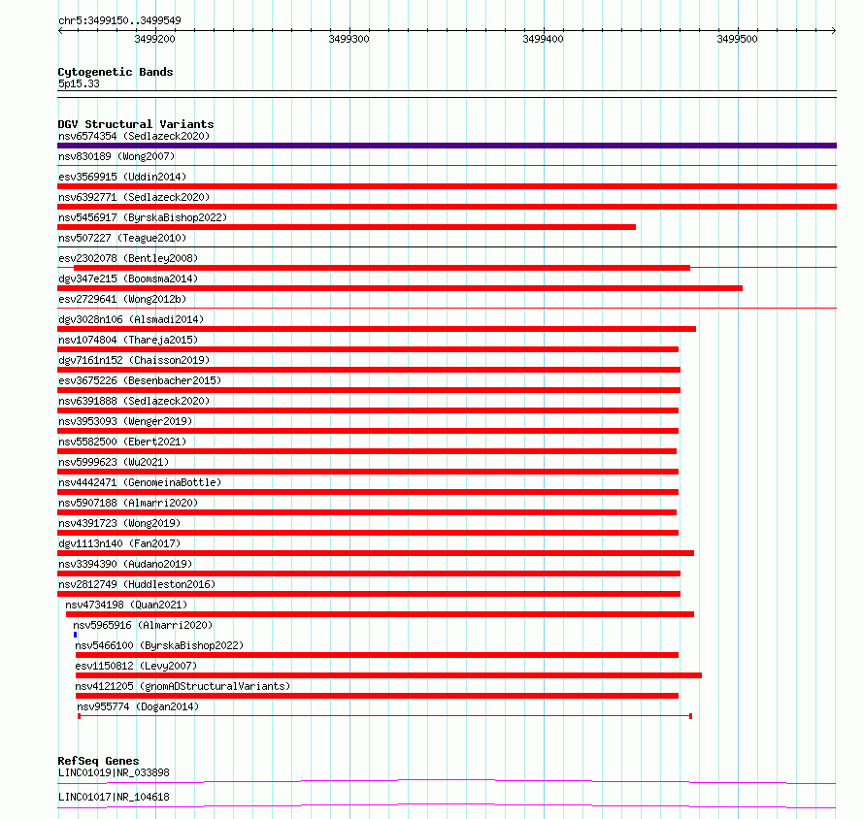Click the RefSeq Genes track title
This screenshot has width=864, height=819.
[x=98, y=761]
